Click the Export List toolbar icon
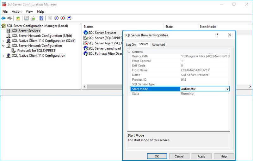253x161 pixels. click(x=33, y=18)
